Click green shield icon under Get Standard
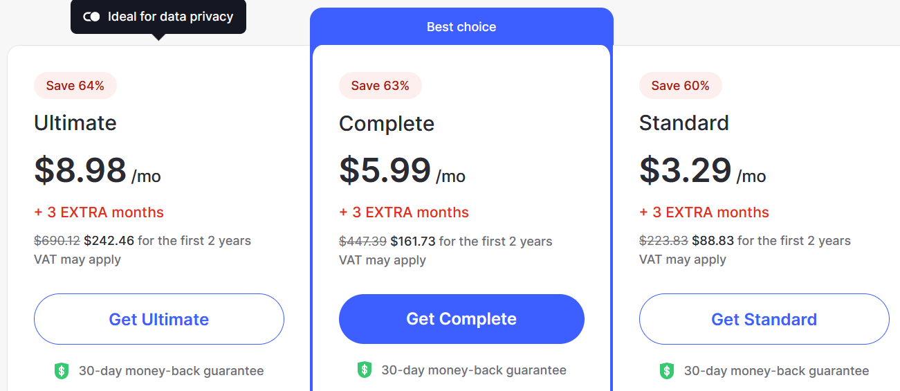This screenshot has height=391, width=900. [x=667, y=371]
